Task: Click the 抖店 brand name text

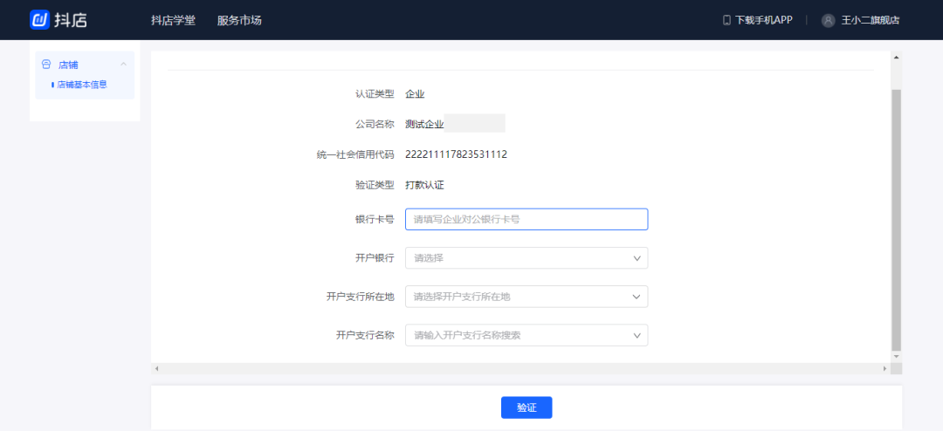Action: (72, 20)
